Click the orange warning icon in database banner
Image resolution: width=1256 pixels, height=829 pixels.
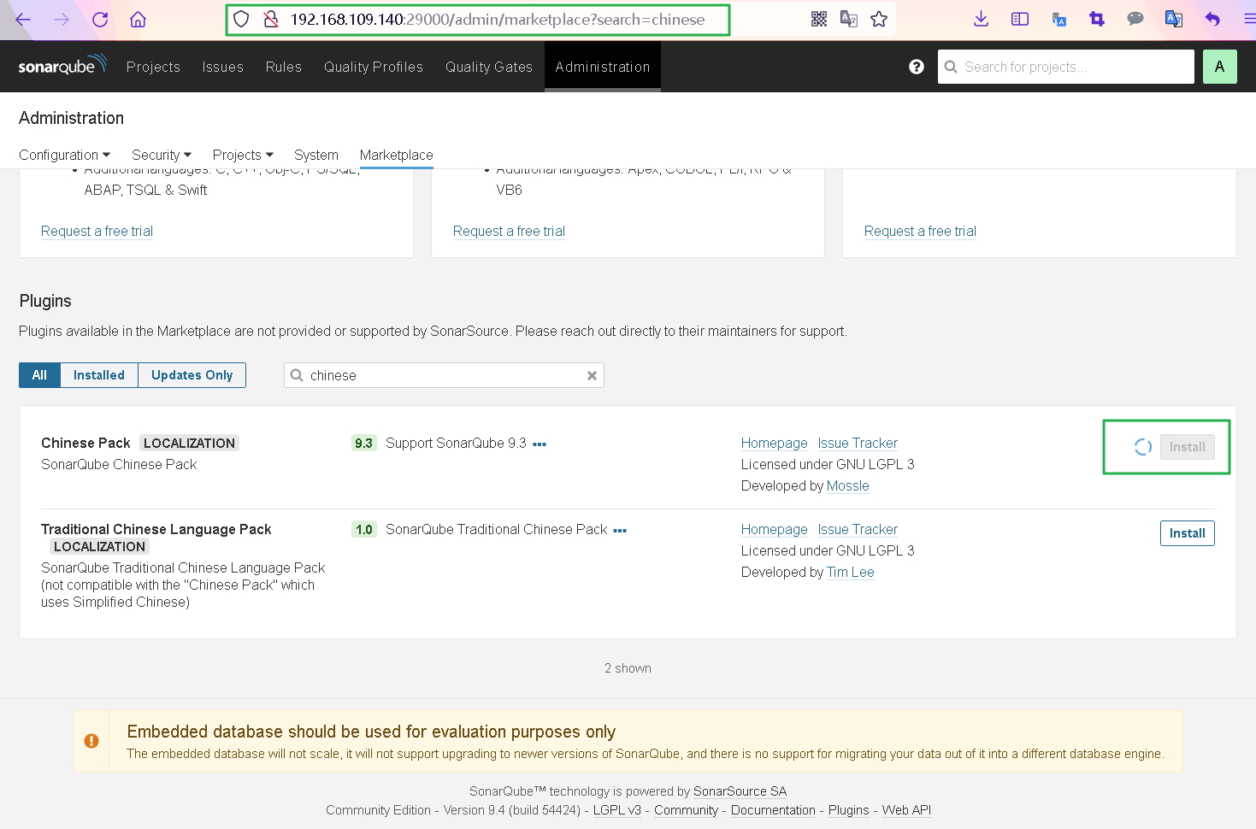pyautogui.click(x=91, y=741)
